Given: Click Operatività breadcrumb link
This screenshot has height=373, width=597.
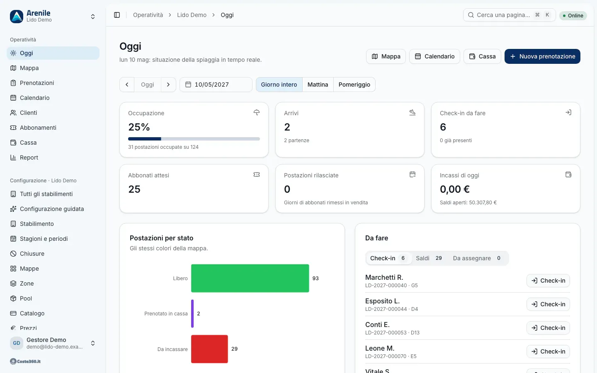Looking at the screenshot, I should 148,15.
